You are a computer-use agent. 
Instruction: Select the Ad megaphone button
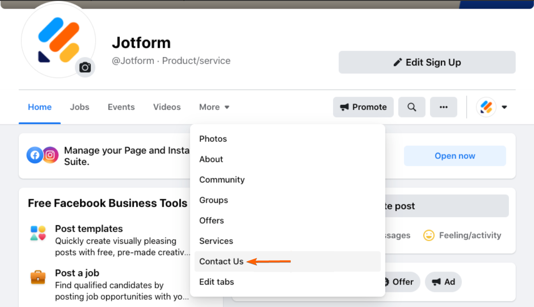(443, 282)
